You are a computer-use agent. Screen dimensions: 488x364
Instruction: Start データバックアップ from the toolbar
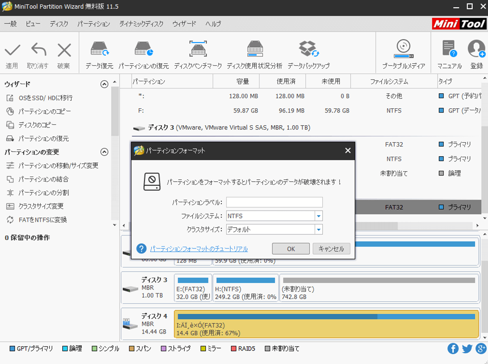click(308, 52)
